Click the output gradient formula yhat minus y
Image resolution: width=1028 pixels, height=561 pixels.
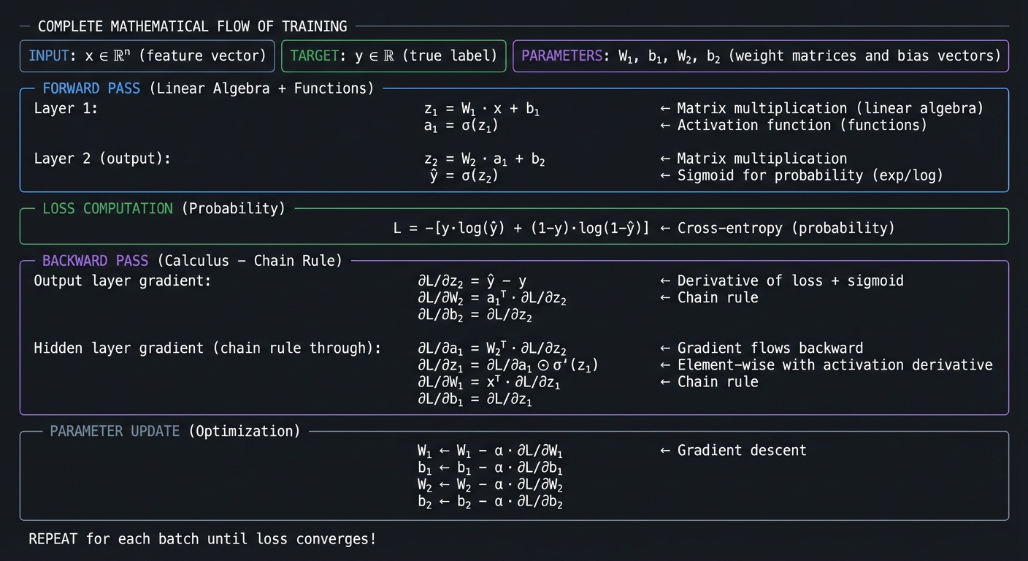point(471,280)
